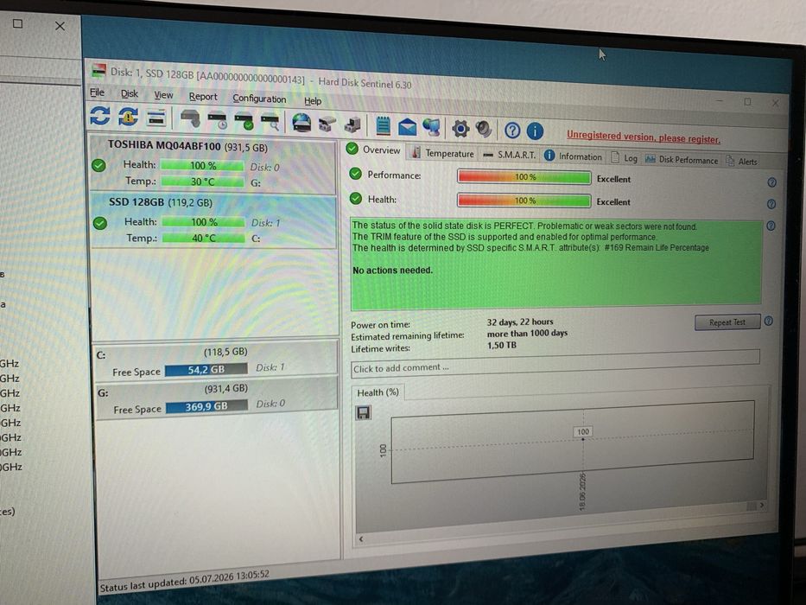Click the C: 54,2 GB free space bar
This screenshot has height=605, width=806.
(x=206, y=370)
